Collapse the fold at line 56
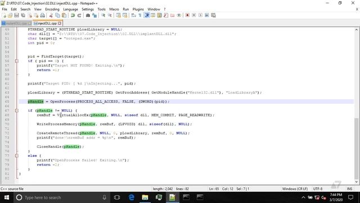This screenshot has height=203, width=360. (17, 61)
